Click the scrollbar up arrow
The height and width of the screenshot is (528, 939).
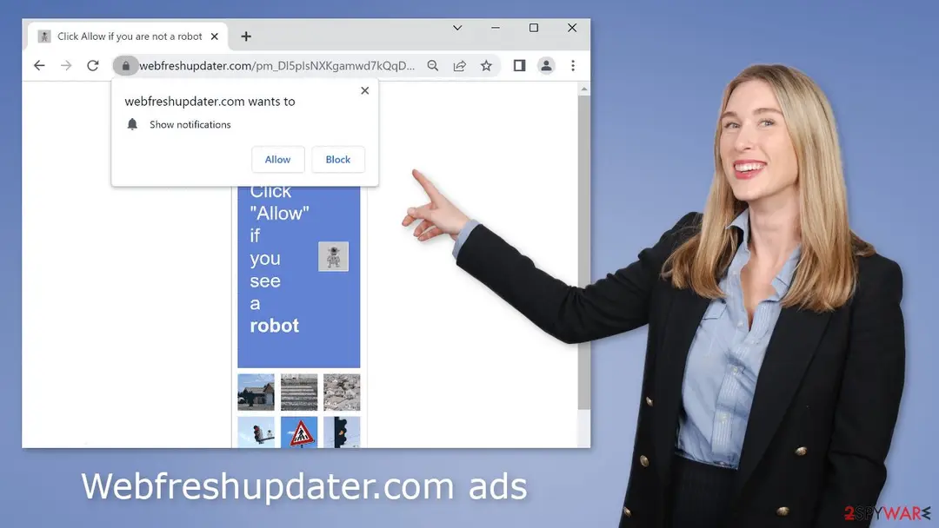coord(584,89)
